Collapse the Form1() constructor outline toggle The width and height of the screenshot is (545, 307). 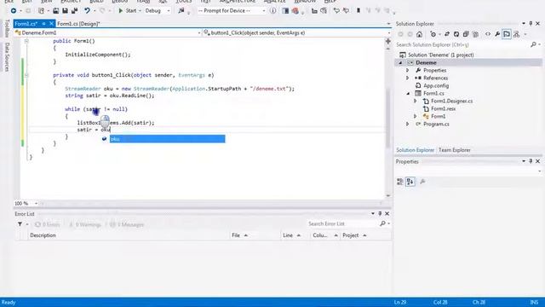pos(26,41)
